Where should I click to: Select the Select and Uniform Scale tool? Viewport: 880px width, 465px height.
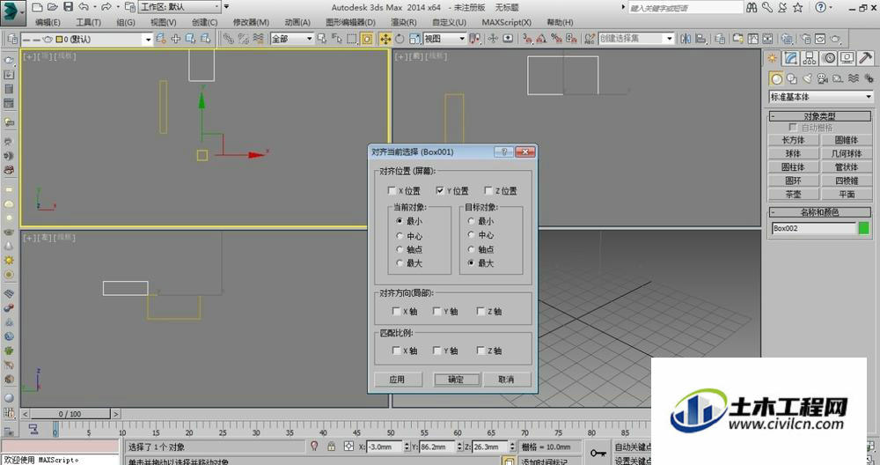(x=414, y=39)
